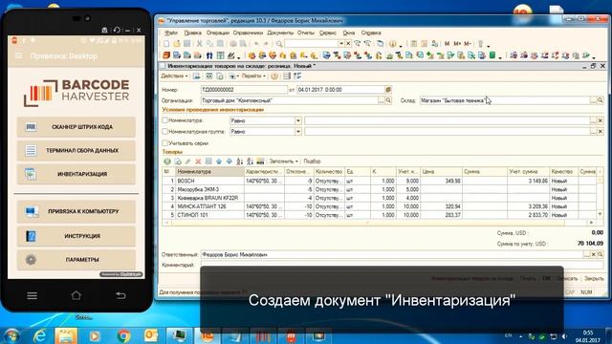Tap Параметры on the phone app

point(76,259)
